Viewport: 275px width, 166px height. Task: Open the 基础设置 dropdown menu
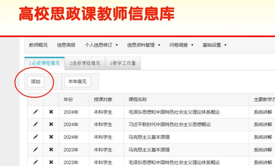click(214, 45)
